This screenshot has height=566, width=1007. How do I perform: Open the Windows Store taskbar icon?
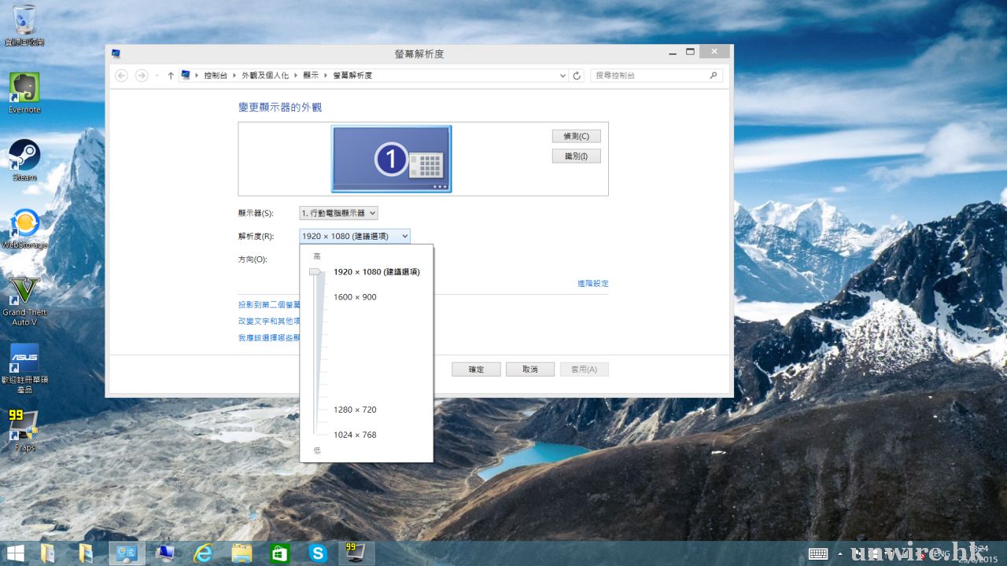(x=279, y=553)
